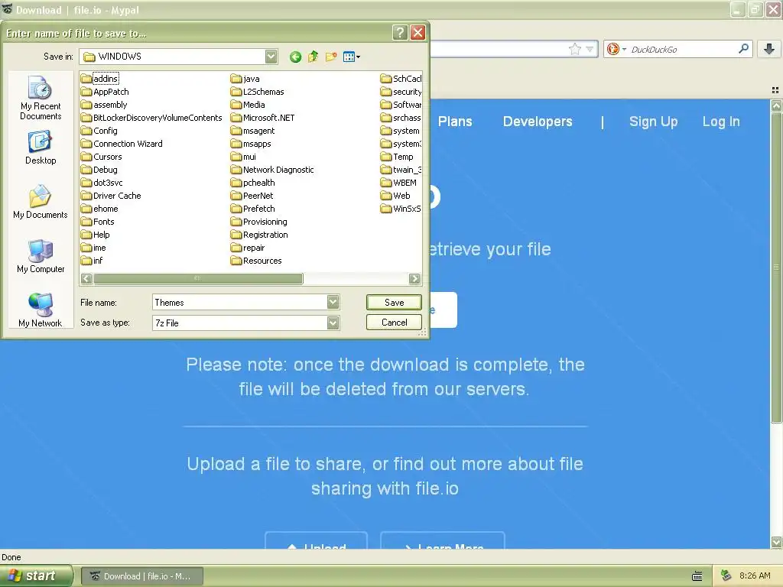Image resolution: width=783 pixels, height=587 pixels.
Task: Open URL bar history dropdown arrow
Action: (590, 49)
